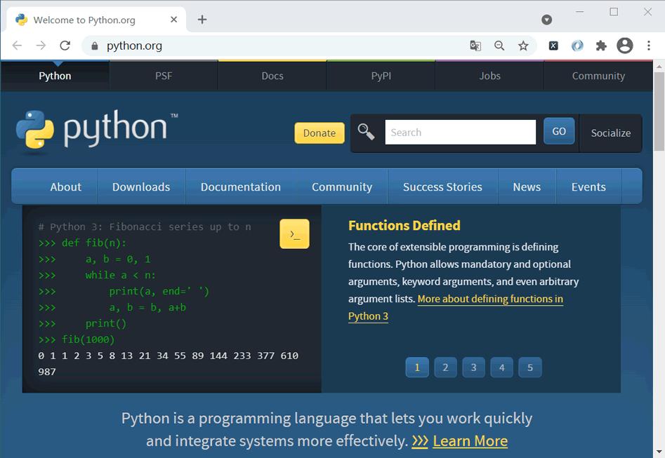This screenshot has height=458, width=665.
Task: Focus the site Search input field
Action: [x=460, y=132]
